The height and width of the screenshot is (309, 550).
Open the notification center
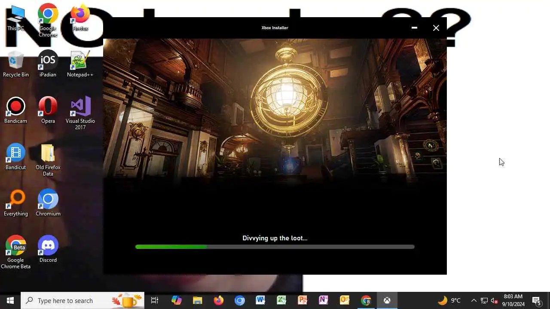pyautogui.click(x=536, y=300)
